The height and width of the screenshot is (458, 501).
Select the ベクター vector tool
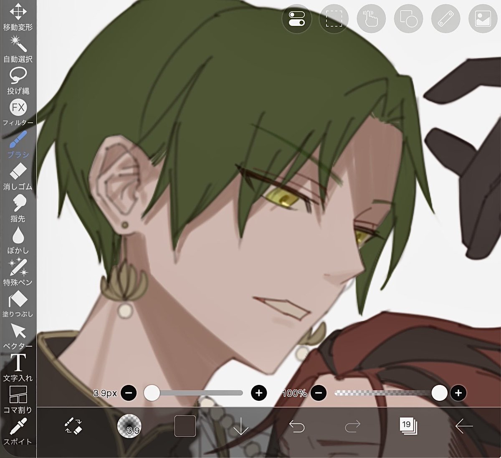(18, 336)
